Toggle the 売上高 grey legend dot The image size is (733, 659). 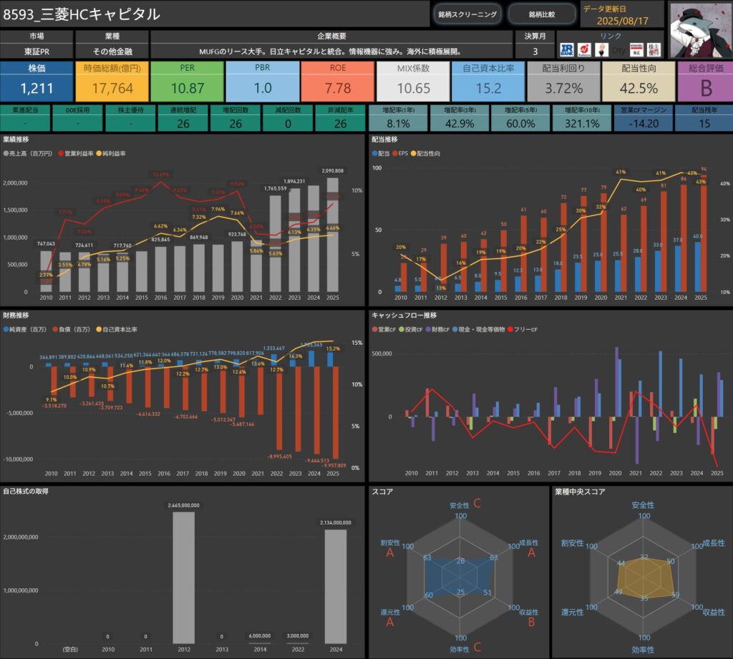[6, 153]
